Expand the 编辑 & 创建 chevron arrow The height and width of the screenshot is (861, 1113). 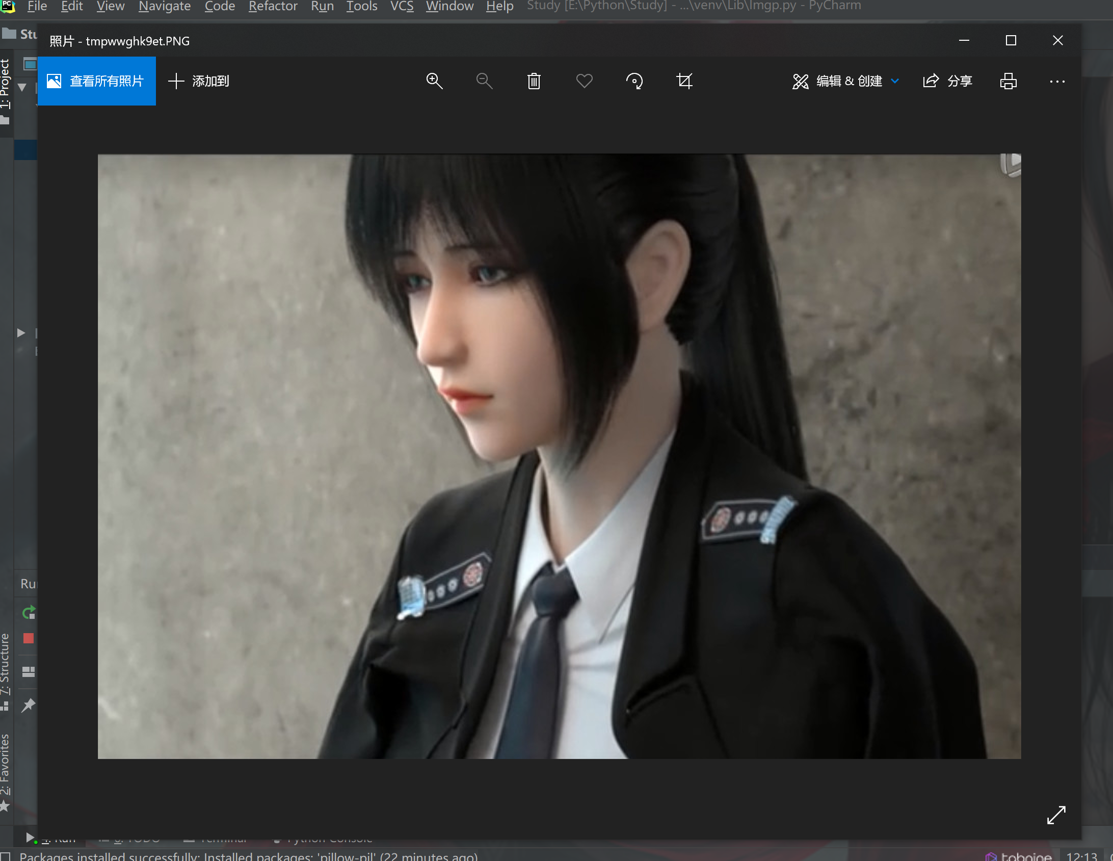[895, 81]
